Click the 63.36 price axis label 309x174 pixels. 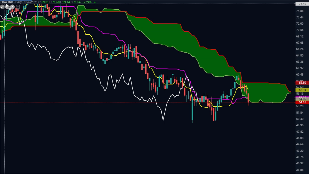coord(300,62)
